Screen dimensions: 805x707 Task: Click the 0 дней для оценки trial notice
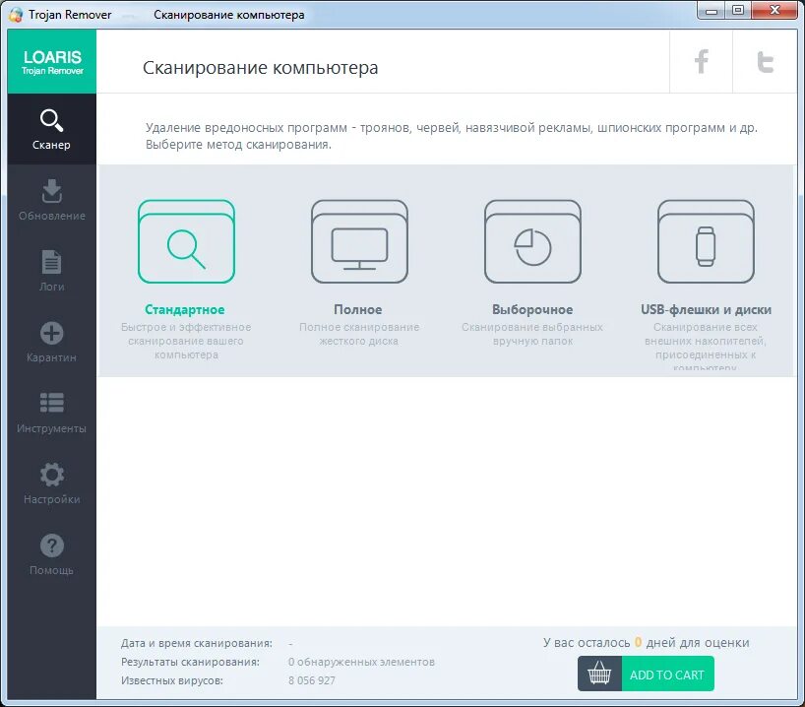645,641
